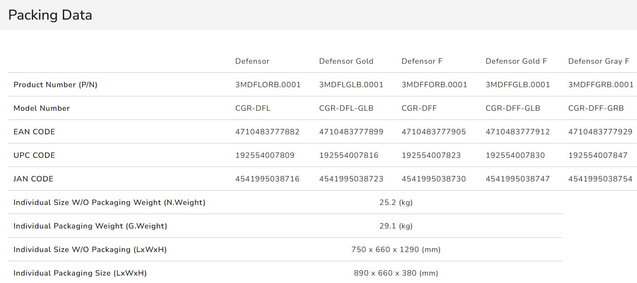Select EAN code 4710483777905

(434, 132)
